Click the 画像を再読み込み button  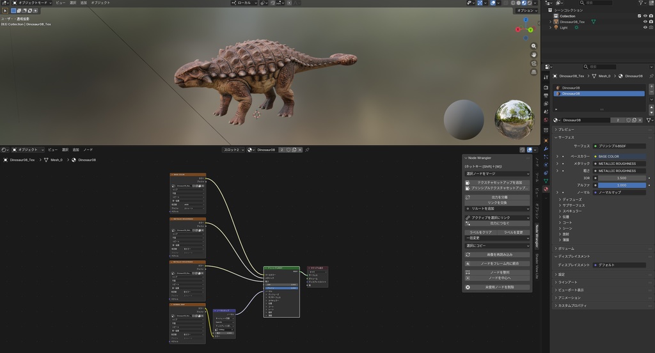click(501, 254)
